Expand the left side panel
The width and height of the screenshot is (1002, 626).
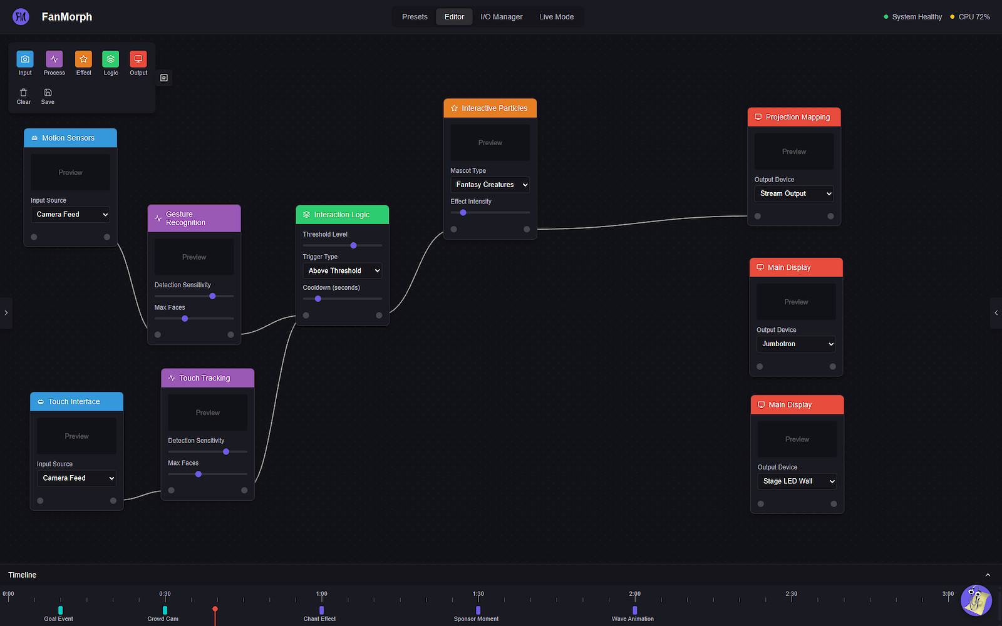6,312
